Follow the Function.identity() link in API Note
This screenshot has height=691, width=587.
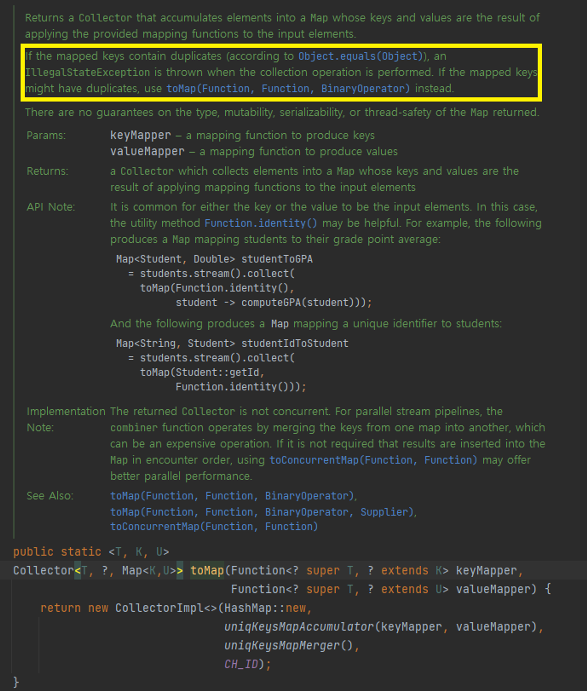coord(260,223)
